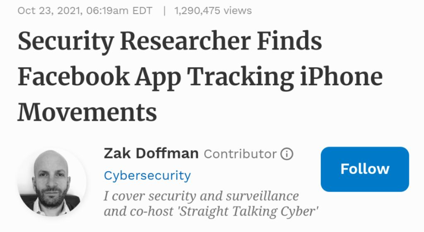Click the divider between date and views
Screen dimensions: 424x232
(164, 10)
